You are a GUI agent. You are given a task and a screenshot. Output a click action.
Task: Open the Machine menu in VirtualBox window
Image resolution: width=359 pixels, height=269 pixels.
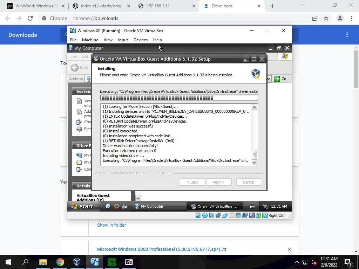pyautogui.click(x=90, y=40)
